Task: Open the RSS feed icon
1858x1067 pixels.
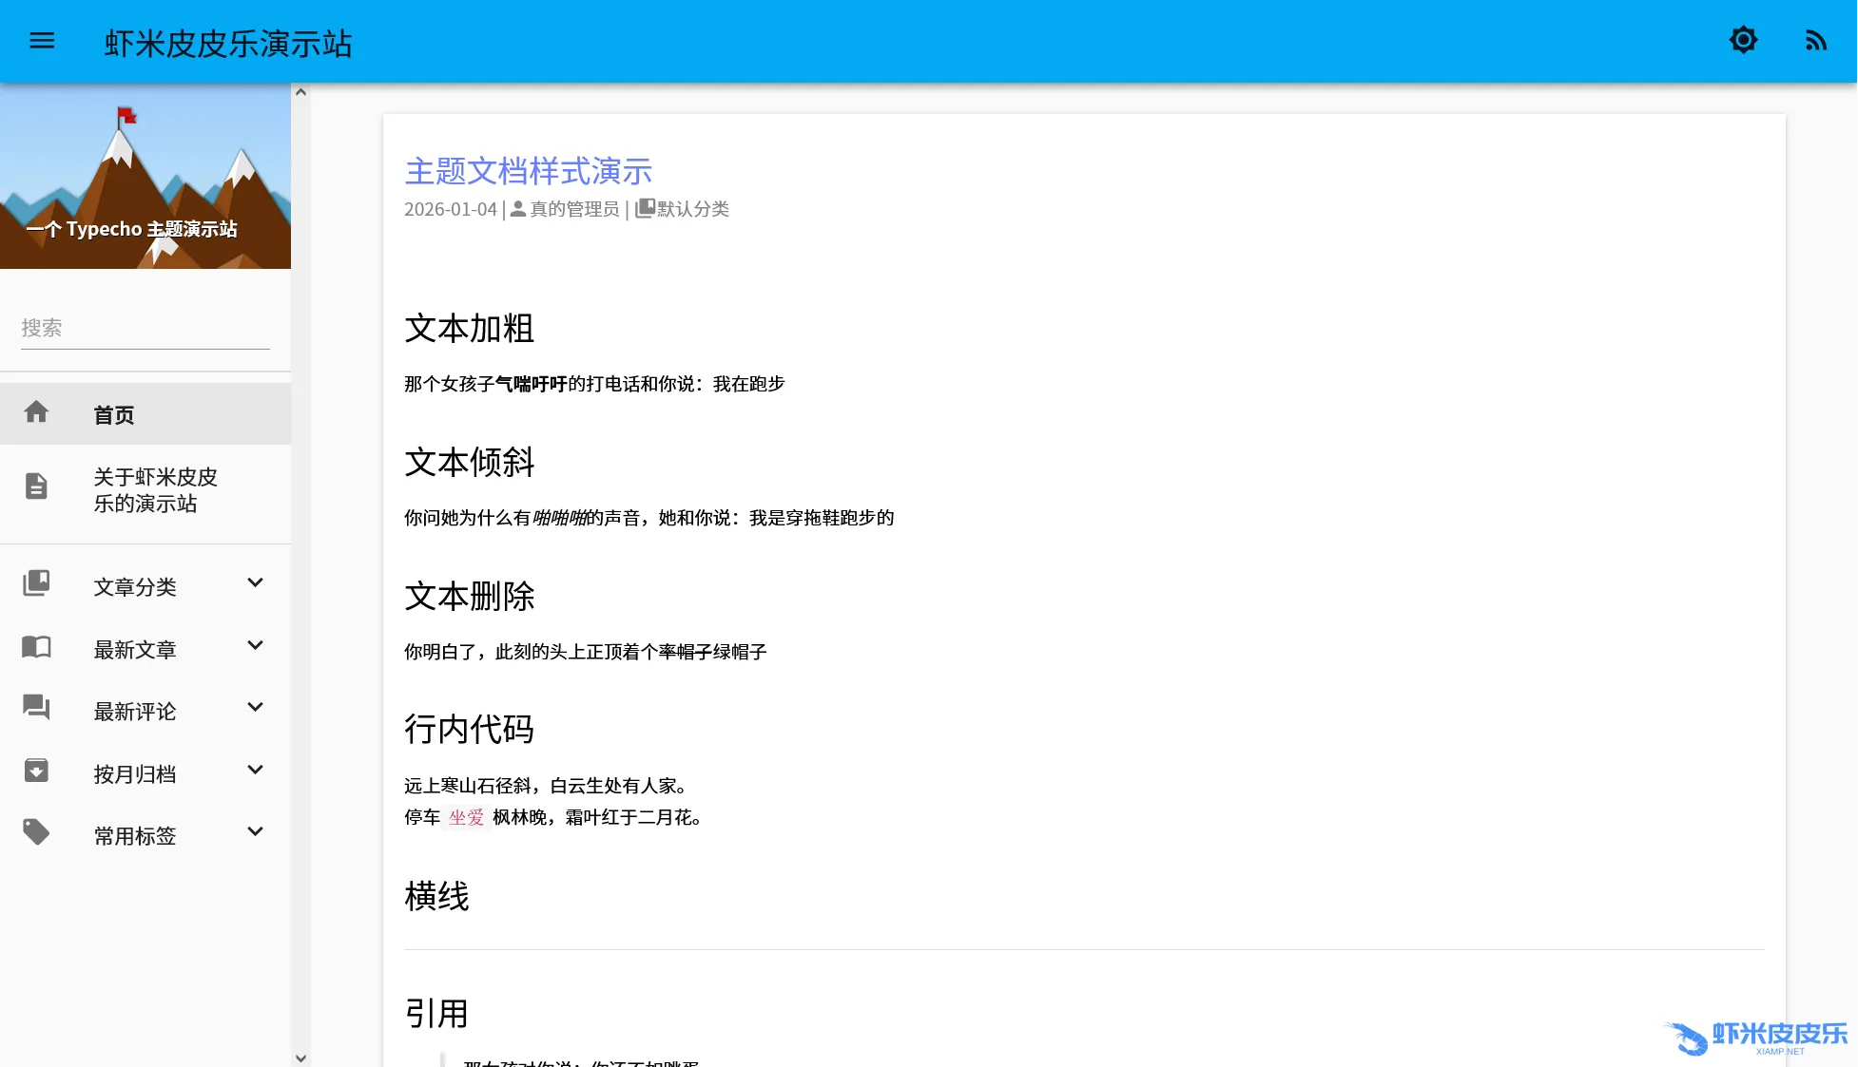Action: coord(1815,41)
